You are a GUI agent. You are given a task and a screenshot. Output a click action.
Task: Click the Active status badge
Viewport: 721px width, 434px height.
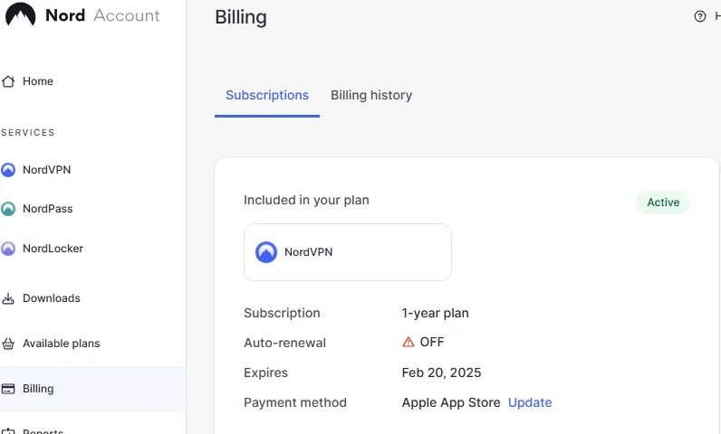[663, 203]
